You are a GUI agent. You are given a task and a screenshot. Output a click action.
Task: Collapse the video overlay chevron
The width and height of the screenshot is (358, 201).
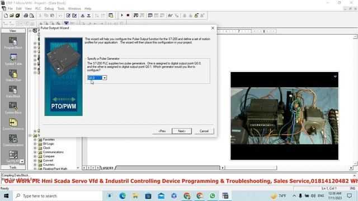pyautogui.click(x=335, y=76)
